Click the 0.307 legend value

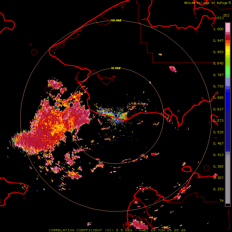pos(218,178)
